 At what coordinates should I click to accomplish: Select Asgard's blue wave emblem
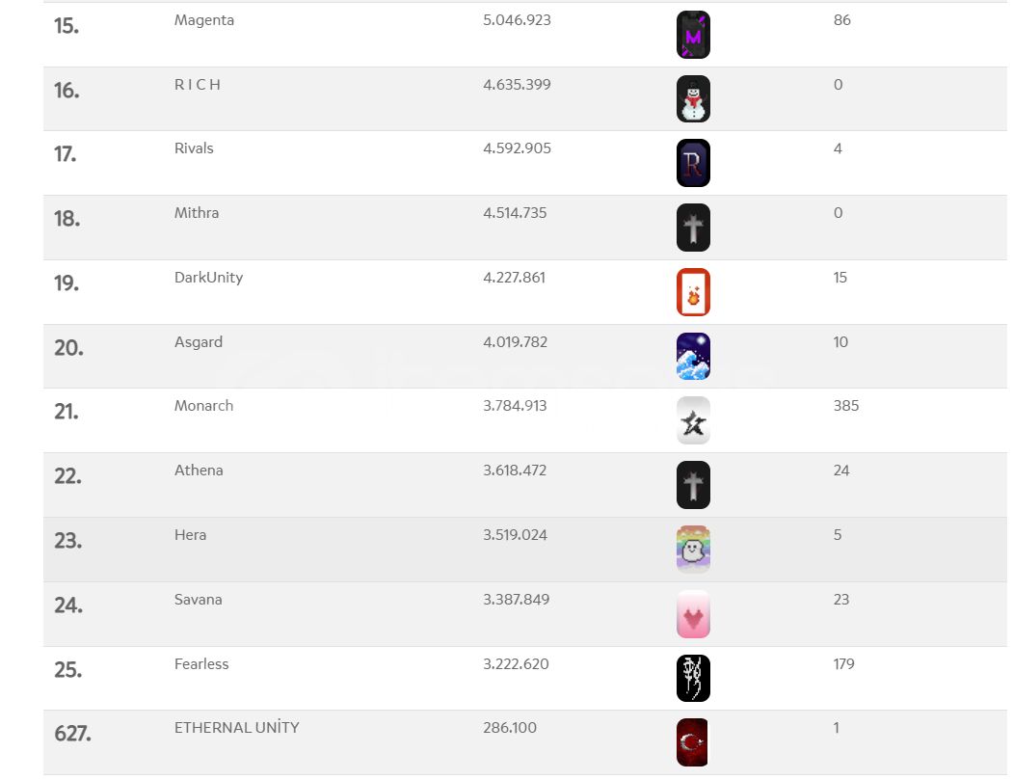693,356
